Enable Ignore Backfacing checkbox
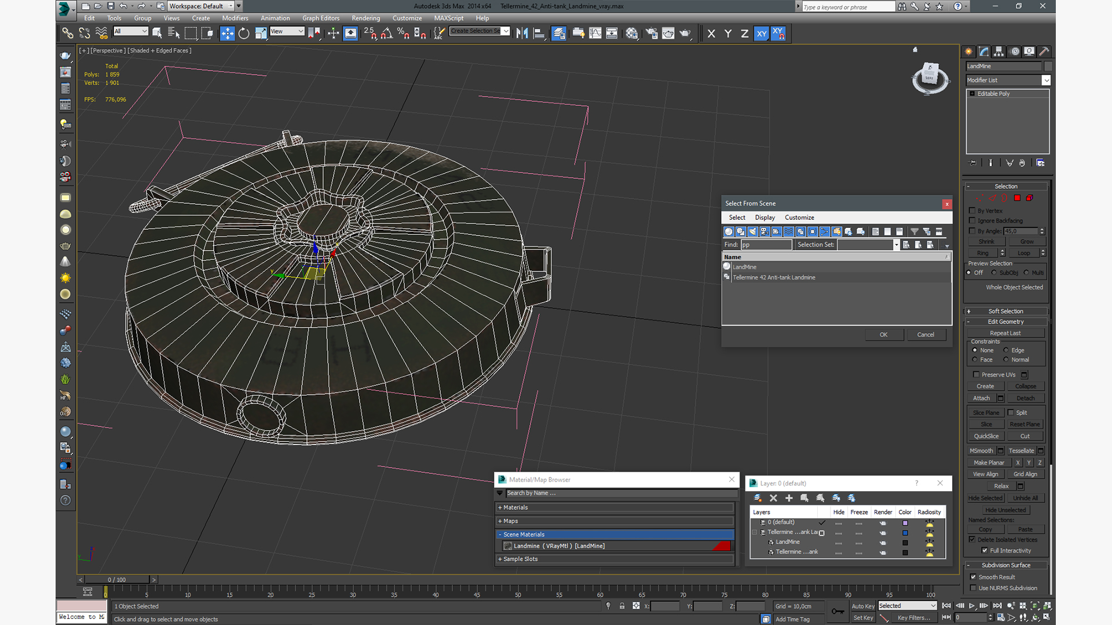This screenshot has height=625, width=1112. pos(972,220)
